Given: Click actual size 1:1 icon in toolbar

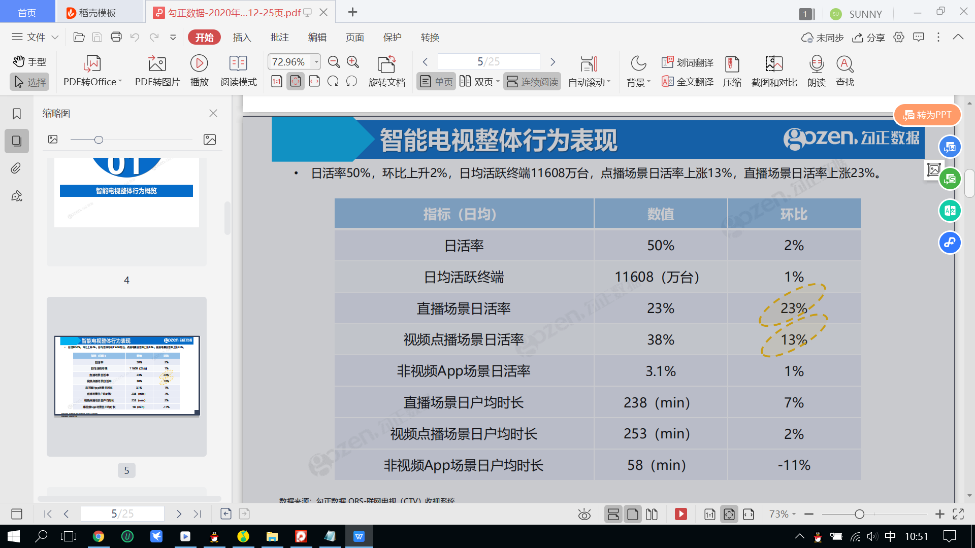Looking at the screenshot, I should pyautogui.click(x=277, y=81).
